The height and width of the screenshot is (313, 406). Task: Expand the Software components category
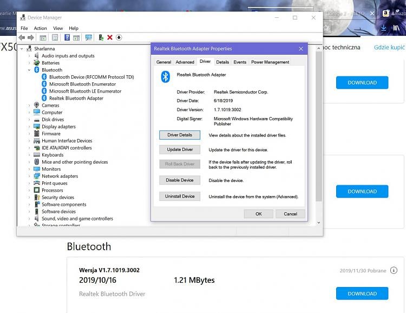[x=29, y=205]
